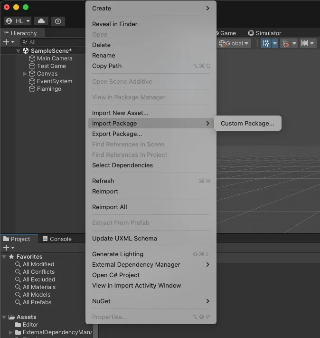
Task: Click the Test Game cube icon
Action: [x=32, y=66]
